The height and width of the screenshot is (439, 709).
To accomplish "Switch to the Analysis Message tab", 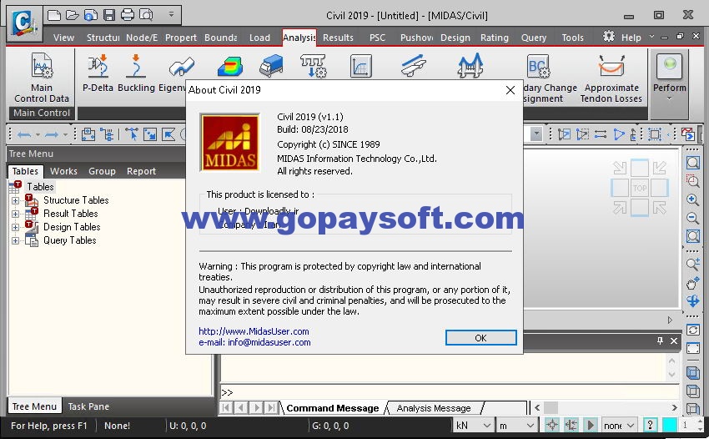I will coord(433,408).
